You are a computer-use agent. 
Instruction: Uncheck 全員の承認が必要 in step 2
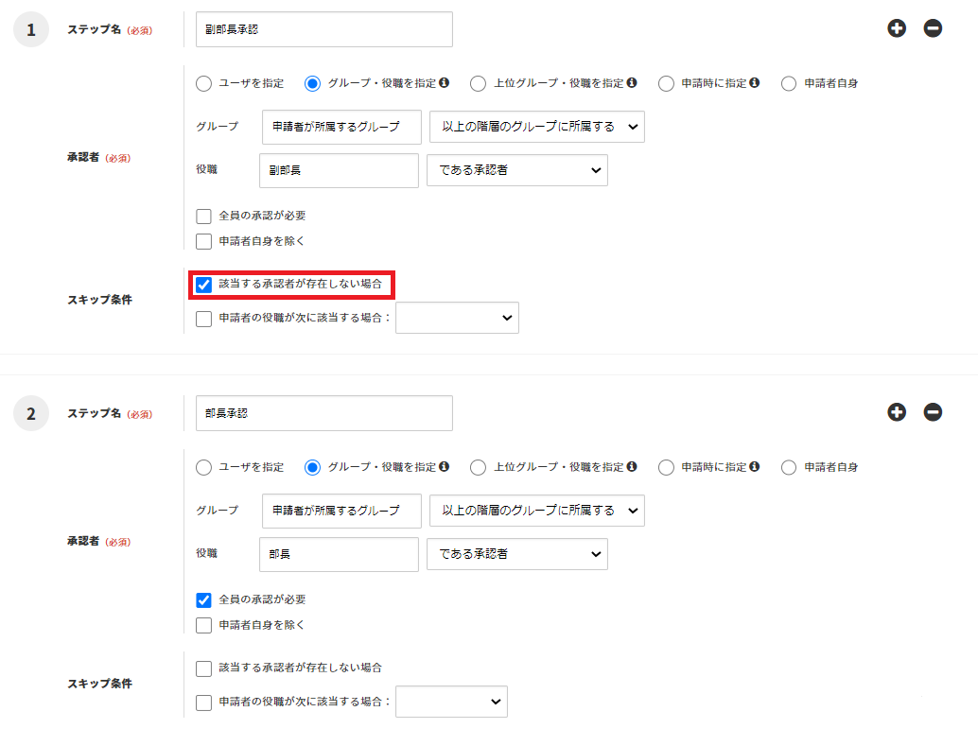click(203, 599)
